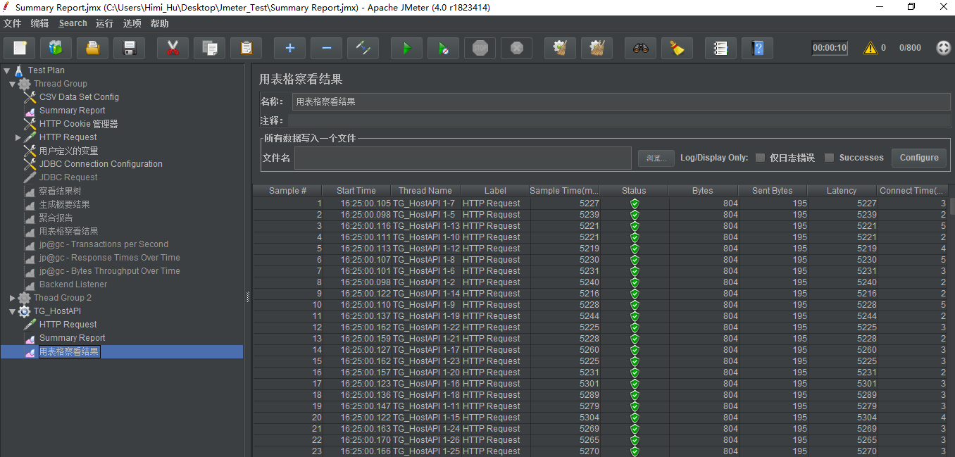Click Start no pauses icon
Viewport: 955px width, 457px height.
pyautogui.click(x=443, y=48)
